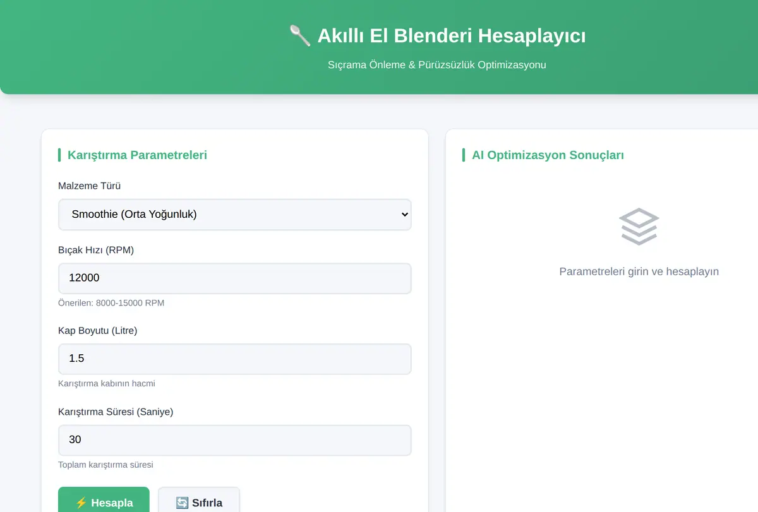Click 'Parametreleri girin ve hesaplayın' placeholder text
This screenshot has height=512, width=758.
[639, 271]
